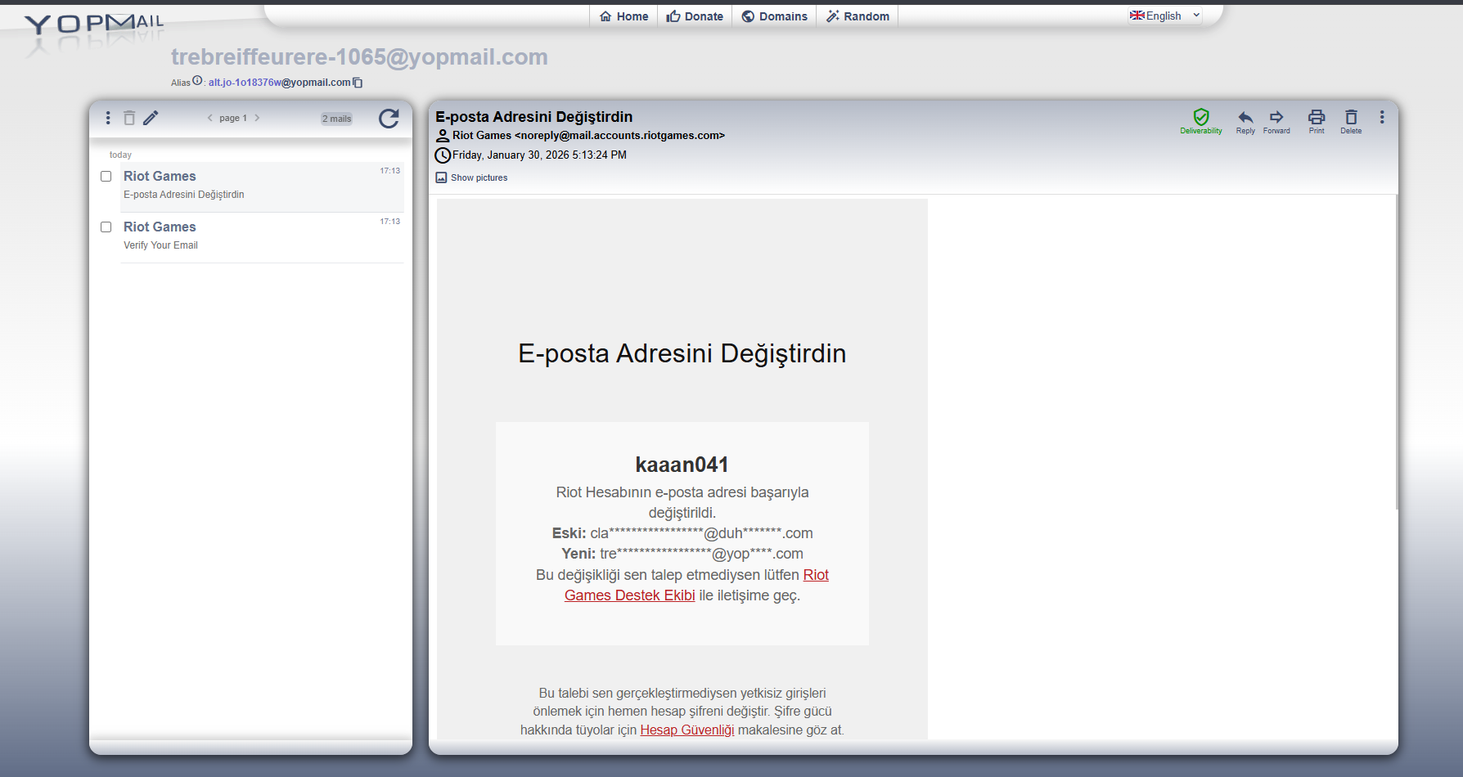Click the clock icon beside the date
This screenshot has height=777, width=1463.
pyautogui.click(x=443, y=155)
